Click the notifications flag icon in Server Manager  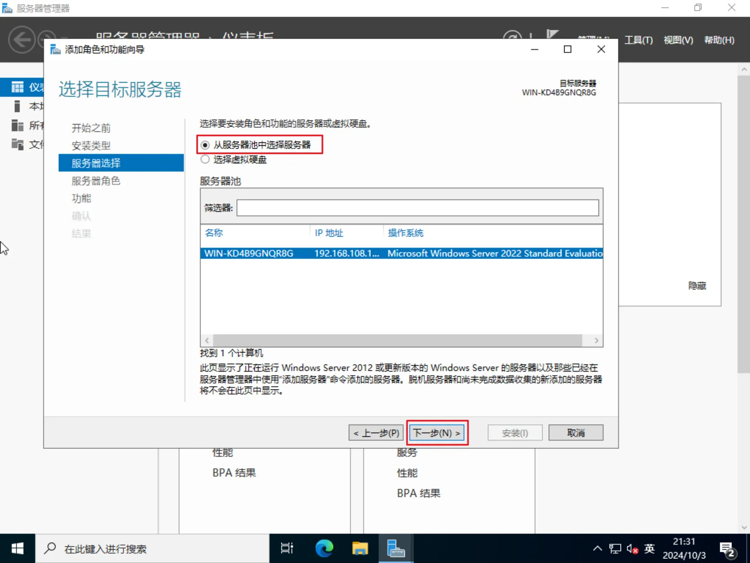click(552, 35)
